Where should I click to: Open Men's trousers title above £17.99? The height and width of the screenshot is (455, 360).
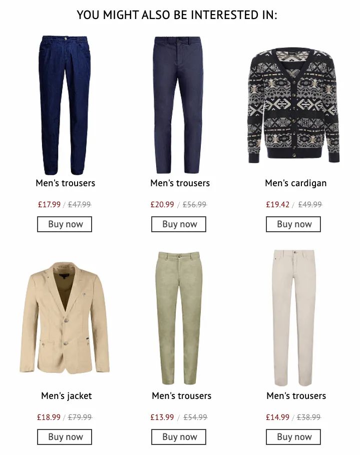[x=65, y=183]
